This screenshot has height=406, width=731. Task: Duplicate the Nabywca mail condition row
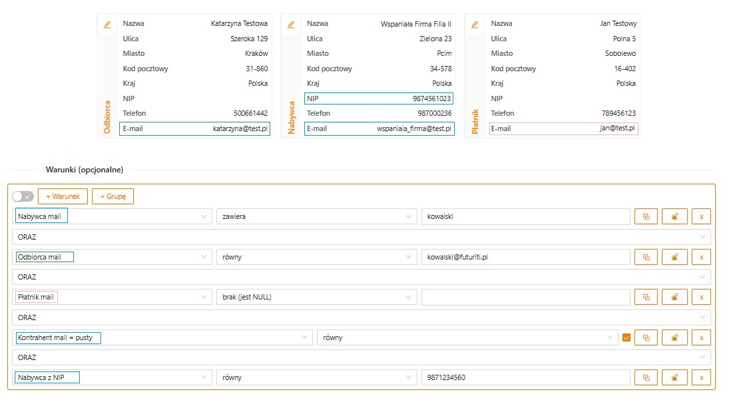tap(646, 216)
